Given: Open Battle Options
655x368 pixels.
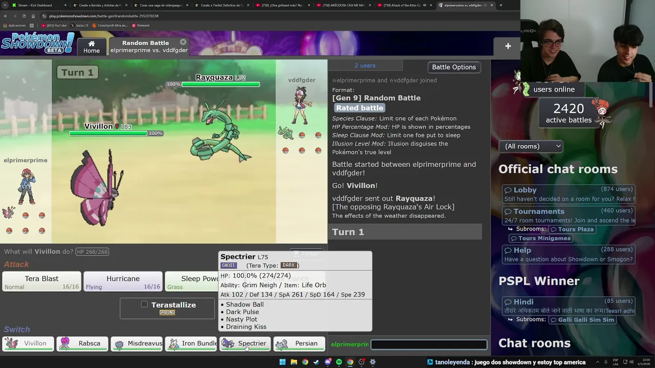Looking at the screenshot, I should point(454,67).
